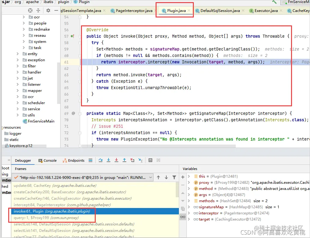Expand the service folder
Screen dimensions: 310x238
18,109
